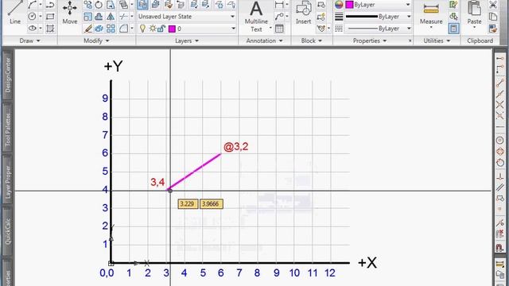Select Perpendicular snap in right toolbar
The width and height of the screenshot is (509, 286).
pos(500,176)
